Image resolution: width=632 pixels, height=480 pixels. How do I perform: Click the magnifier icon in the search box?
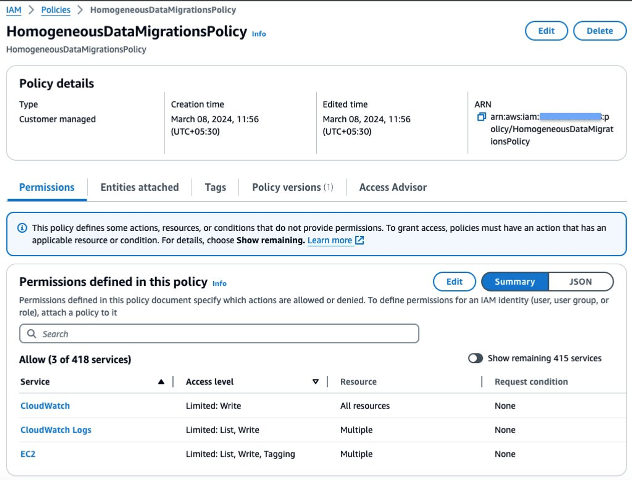click(32, 334)
